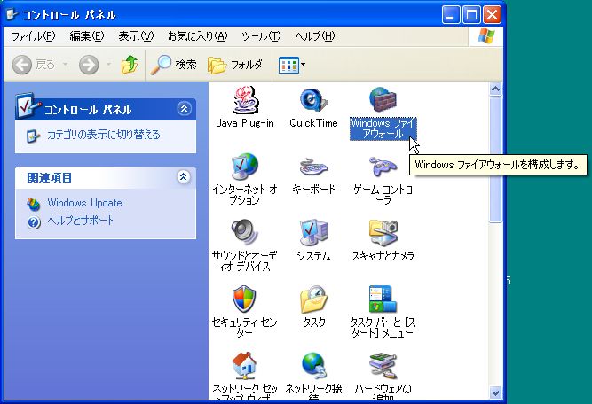592x404 pixels.
Task: Click the Windows flag logo in menu bar
Action: tap(485, 36)
